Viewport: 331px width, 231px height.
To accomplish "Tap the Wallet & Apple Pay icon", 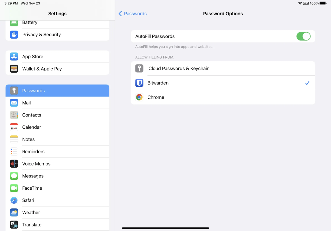I will (14, 69).
